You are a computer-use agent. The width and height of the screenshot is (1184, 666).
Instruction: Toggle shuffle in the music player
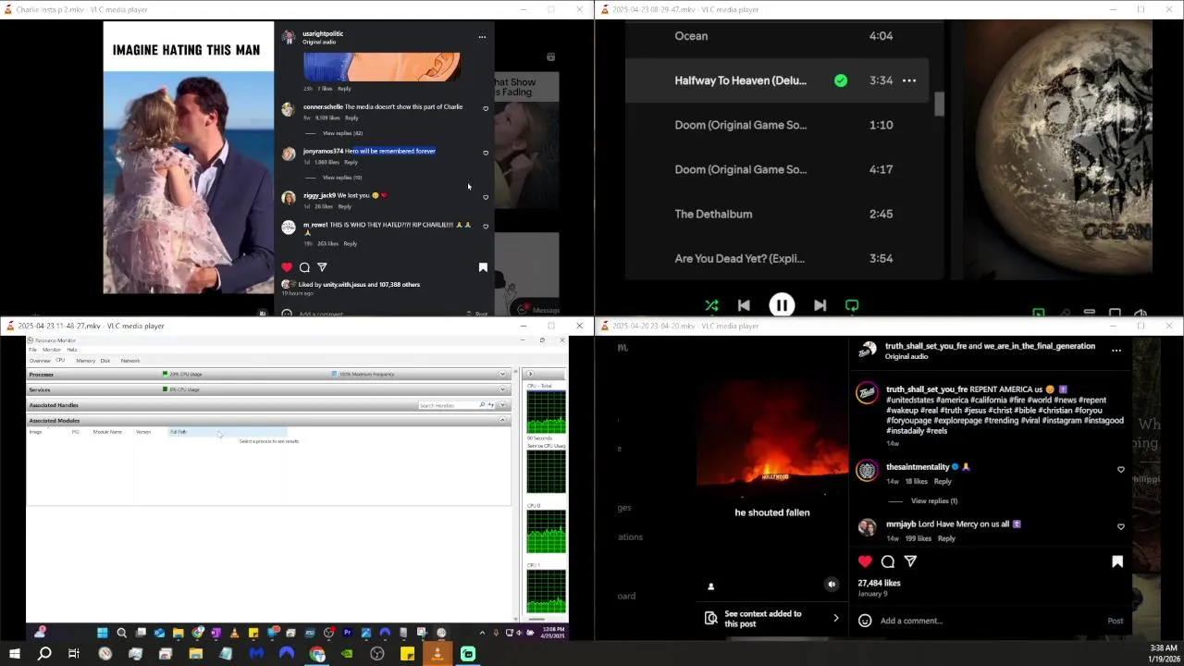[x=711, y=305]
